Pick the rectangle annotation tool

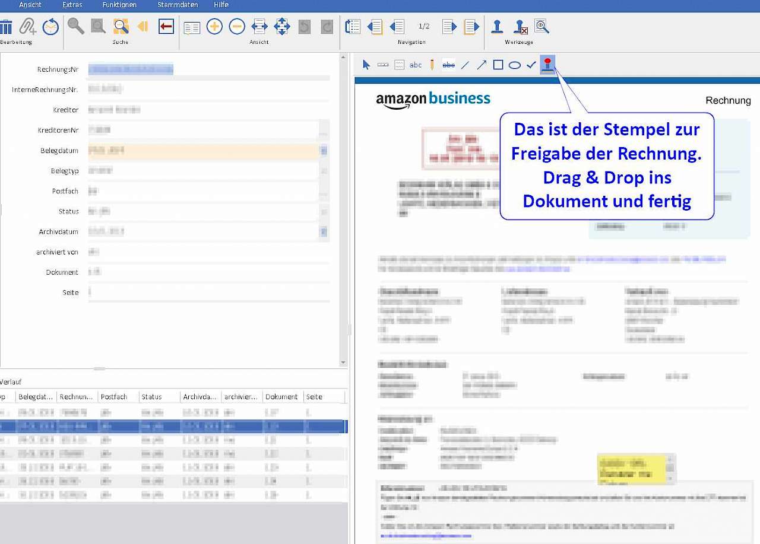(x=498, y=65)
